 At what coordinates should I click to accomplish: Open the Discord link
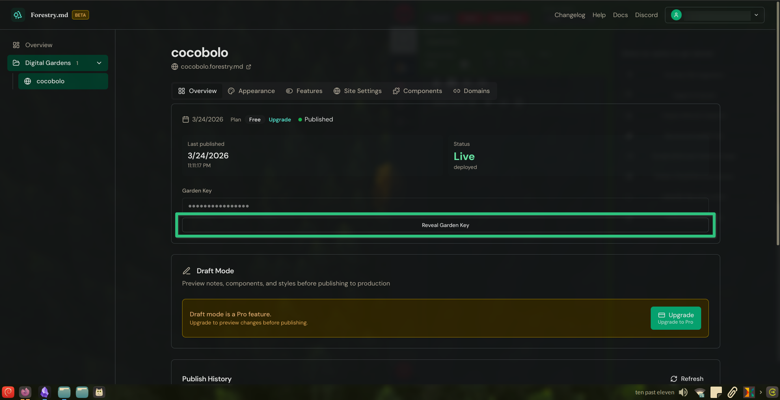[646, 15]
